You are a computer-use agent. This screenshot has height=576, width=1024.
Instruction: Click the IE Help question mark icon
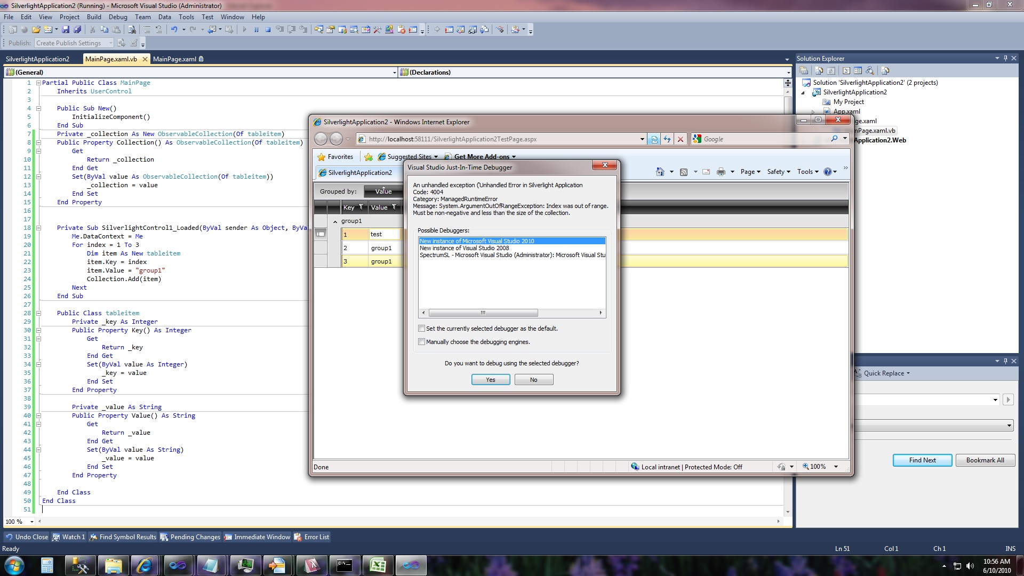(827, 172)
